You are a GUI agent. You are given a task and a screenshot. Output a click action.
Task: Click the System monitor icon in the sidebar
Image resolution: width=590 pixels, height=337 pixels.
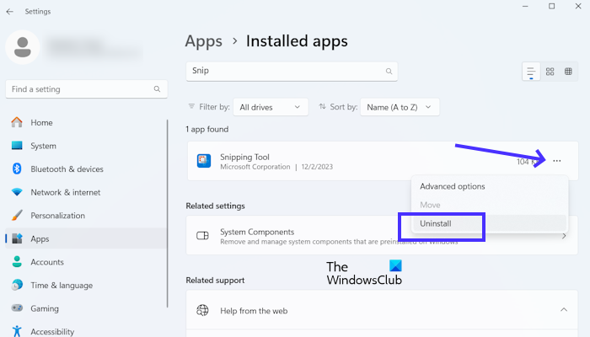[x=17, y=146]
